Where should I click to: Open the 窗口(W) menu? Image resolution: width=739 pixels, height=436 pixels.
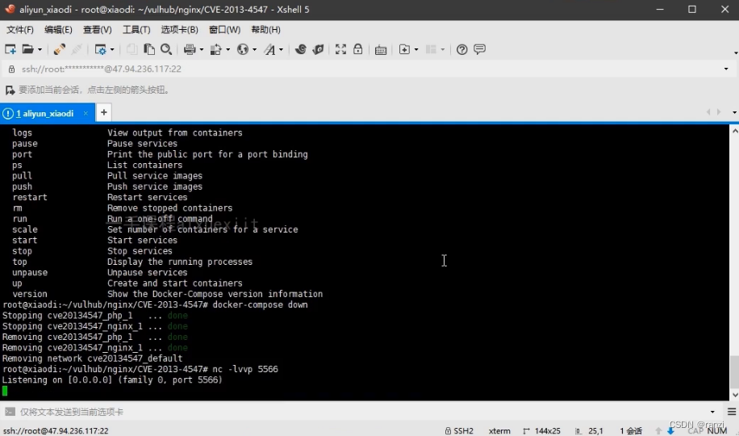225,30
